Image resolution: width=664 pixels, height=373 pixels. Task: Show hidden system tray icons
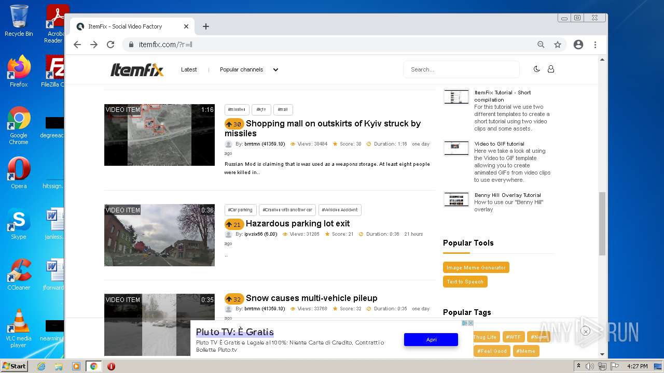pyautogui.click(x=578, y=366)
